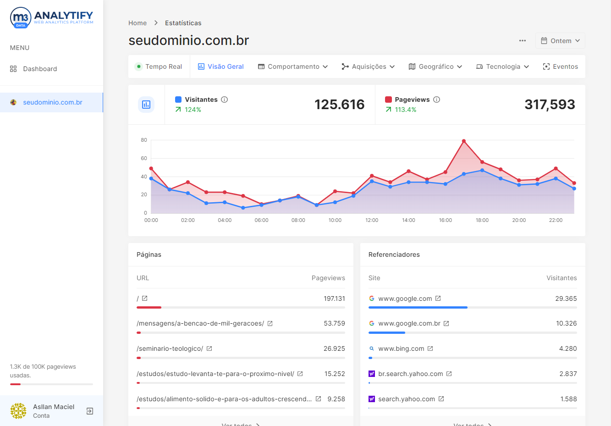Click the pageviews usage progress bar
This screenshot has height=426, width=611.
coord(51,384)
